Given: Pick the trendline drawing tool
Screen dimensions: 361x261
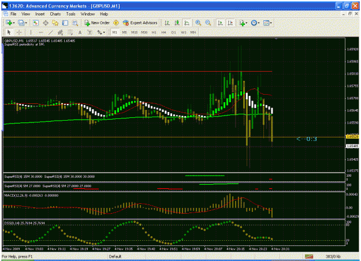Looking at the screenshot, I should 50,32.
